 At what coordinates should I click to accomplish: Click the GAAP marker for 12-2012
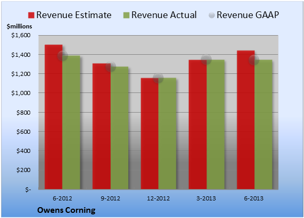(158, 78)
